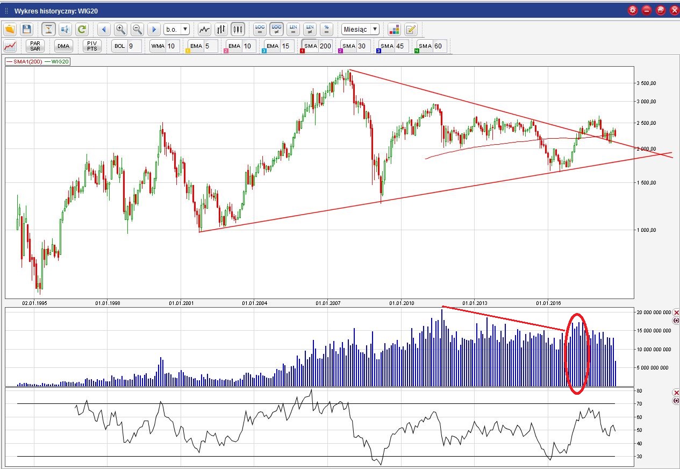The width and height of the screenshot is (680, 469).
Task: Toggle the SMA 200 indicator button
Action: point(317,46)
